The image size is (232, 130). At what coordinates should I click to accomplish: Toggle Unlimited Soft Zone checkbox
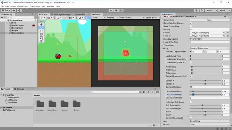(191, 102)
